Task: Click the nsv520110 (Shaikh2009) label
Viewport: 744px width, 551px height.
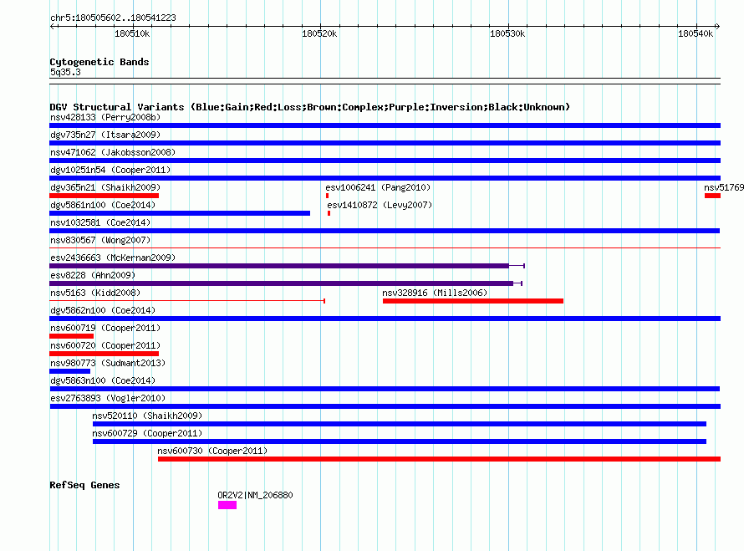Action: pos(147,416)
